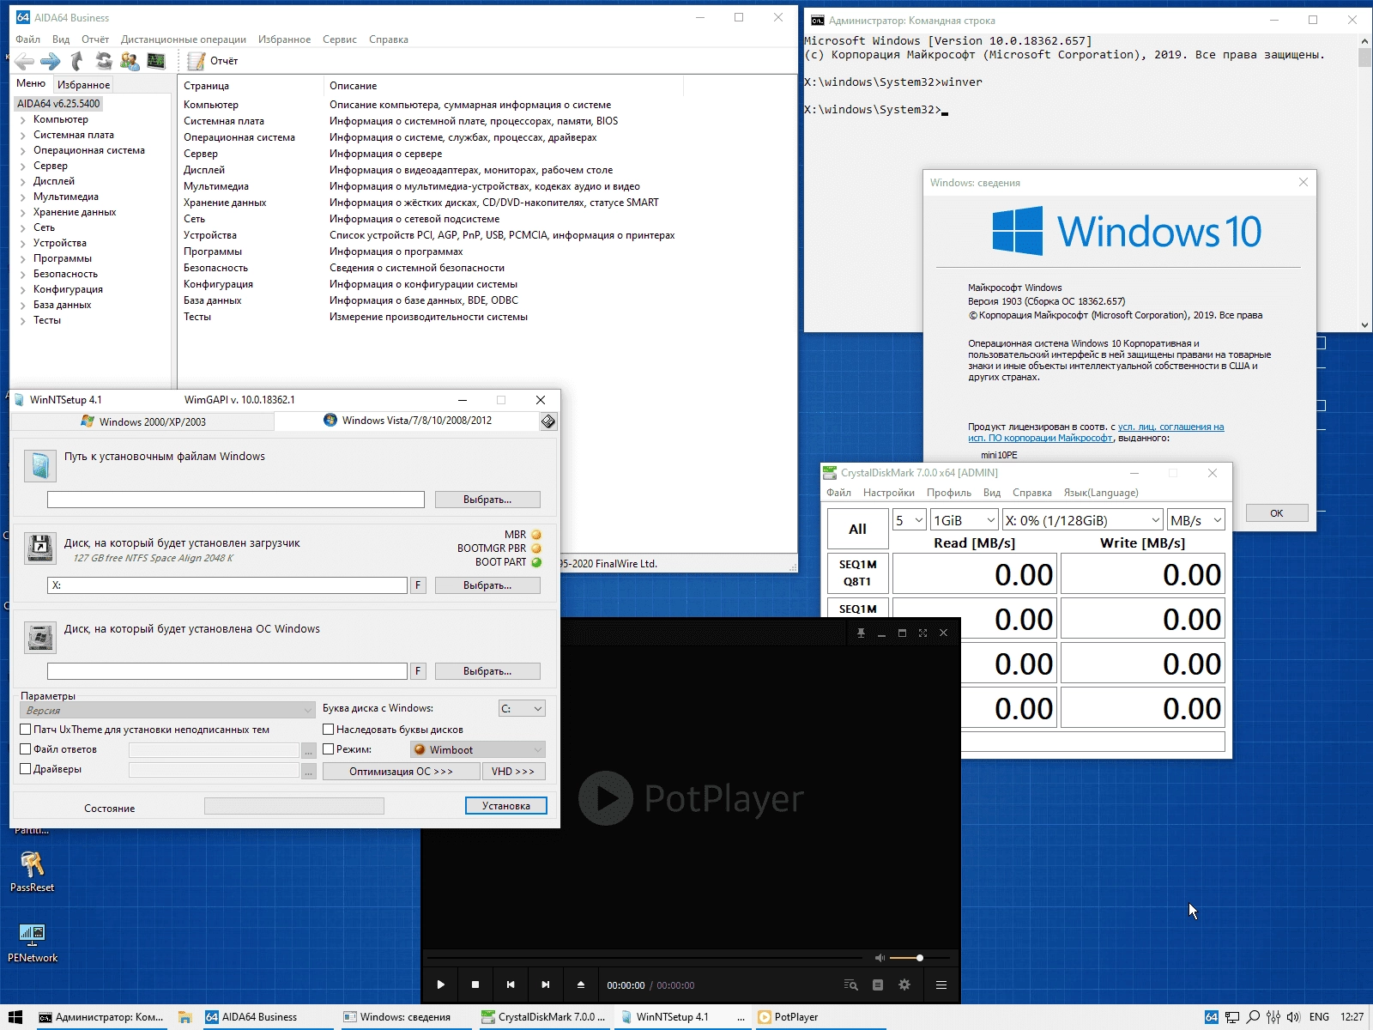Enable UxTheme patch checkbox

[26, 730]
